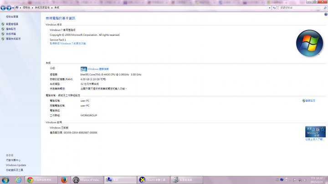Open 變更設定 link with shield

tap(310, 101)
